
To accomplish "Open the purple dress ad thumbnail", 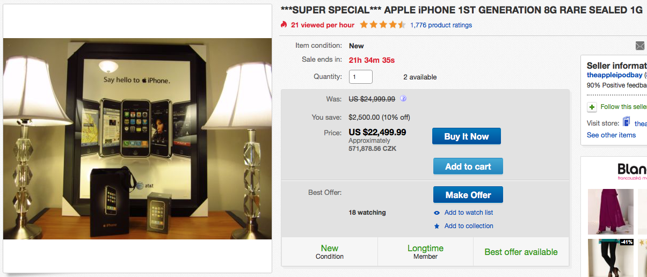I will pos(610,212).
